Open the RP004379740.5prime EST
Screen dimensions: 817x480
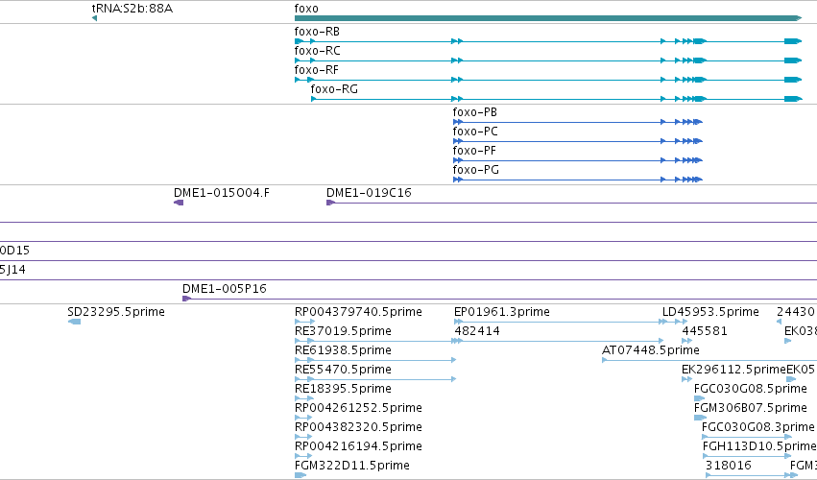pyautogui.click(x=304, y=322)
